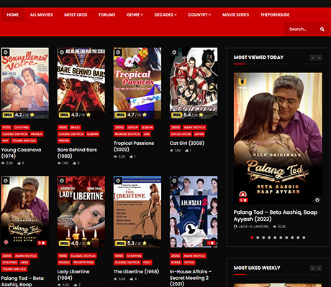This screenshot has width=331, height=287.
Task: Open the Cat Girl (2008) title link
Action: (x=187, y=143)
